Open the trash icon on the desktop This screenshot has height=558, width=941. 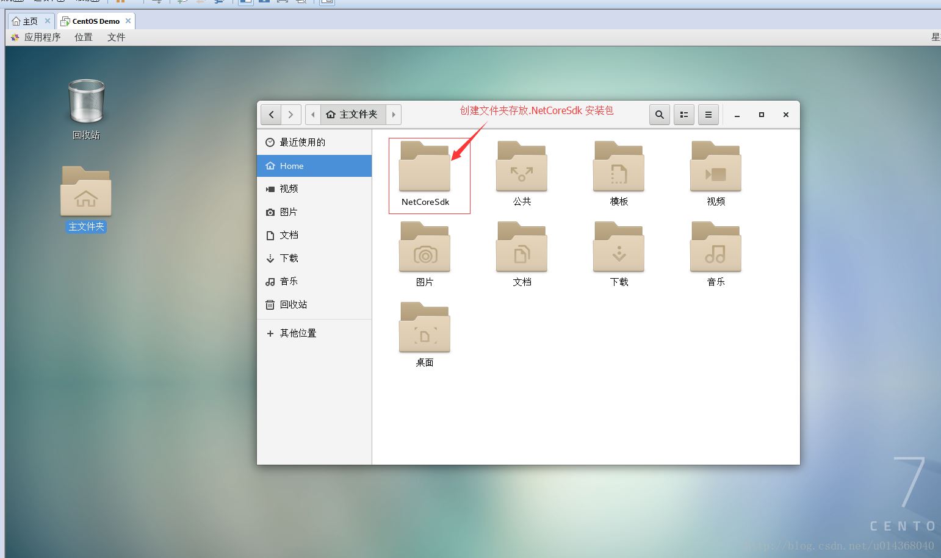tap(86, 101)
